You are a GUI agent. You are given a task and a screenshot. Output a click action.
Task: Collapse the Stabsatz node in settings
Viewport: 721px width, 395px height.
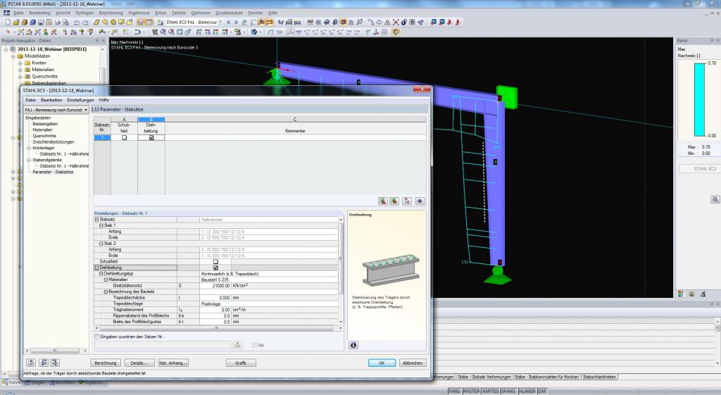click(96, 220)
